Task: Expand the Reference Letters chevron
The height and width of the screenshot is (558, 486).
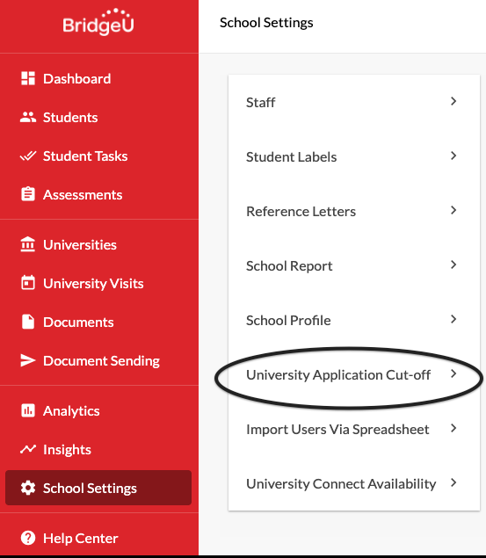Action: [453, 210]
